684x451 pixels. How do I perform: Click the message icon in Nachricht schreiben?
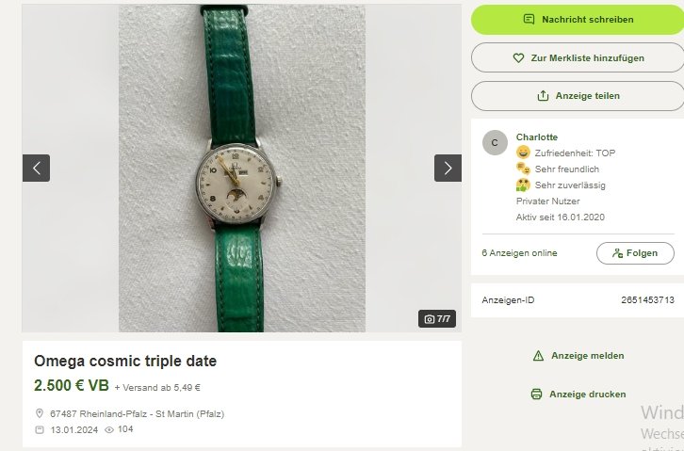coord(529,19)
